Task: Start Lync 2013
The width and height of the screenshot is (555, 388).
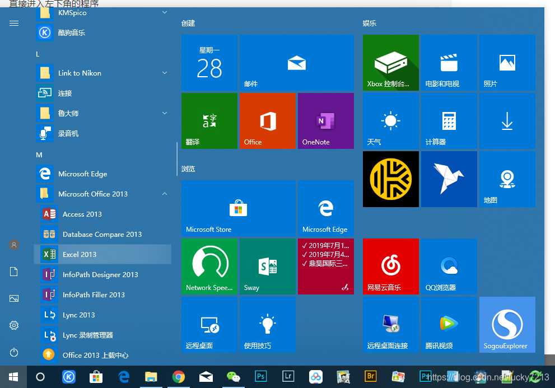Action: [x=102, y=315]
